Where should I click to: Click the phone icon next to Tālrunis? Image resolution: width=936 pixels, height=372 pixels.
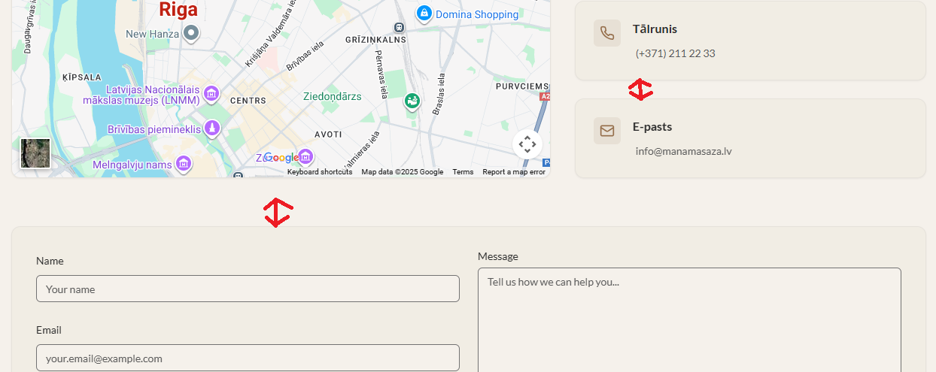pyautogui.click(x=606, y=33)
